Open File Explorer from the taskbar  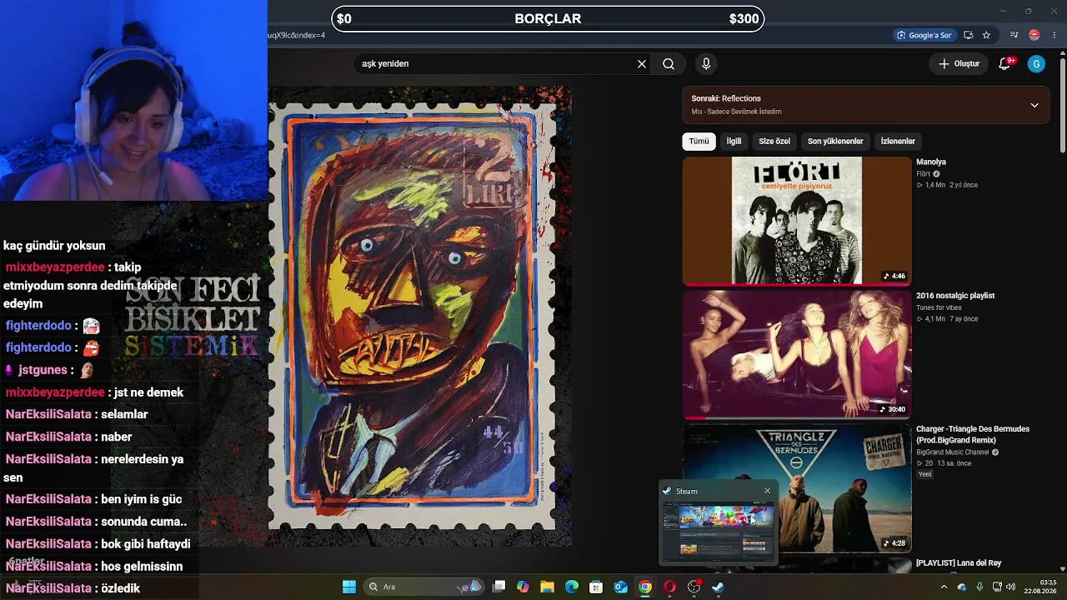[x=547, y=587]
